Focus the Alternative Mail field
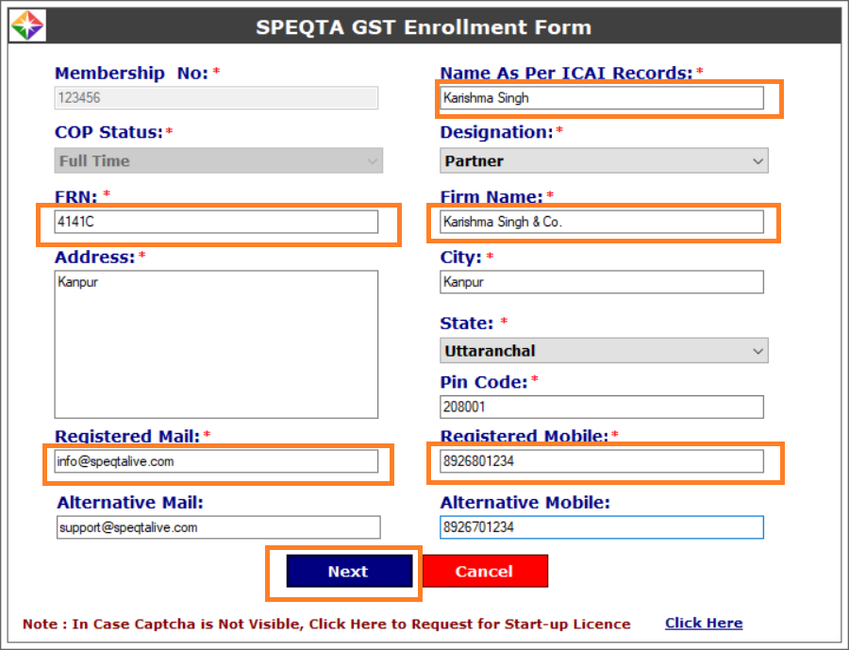Viewport: 849px width, 650px height. (218, 527)
